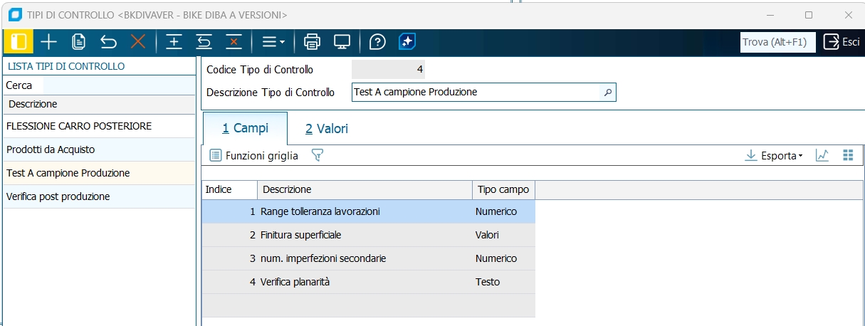Click the delete row icon with red x
The height and width of the screenshot is (326, 865).
pos(234,42)
